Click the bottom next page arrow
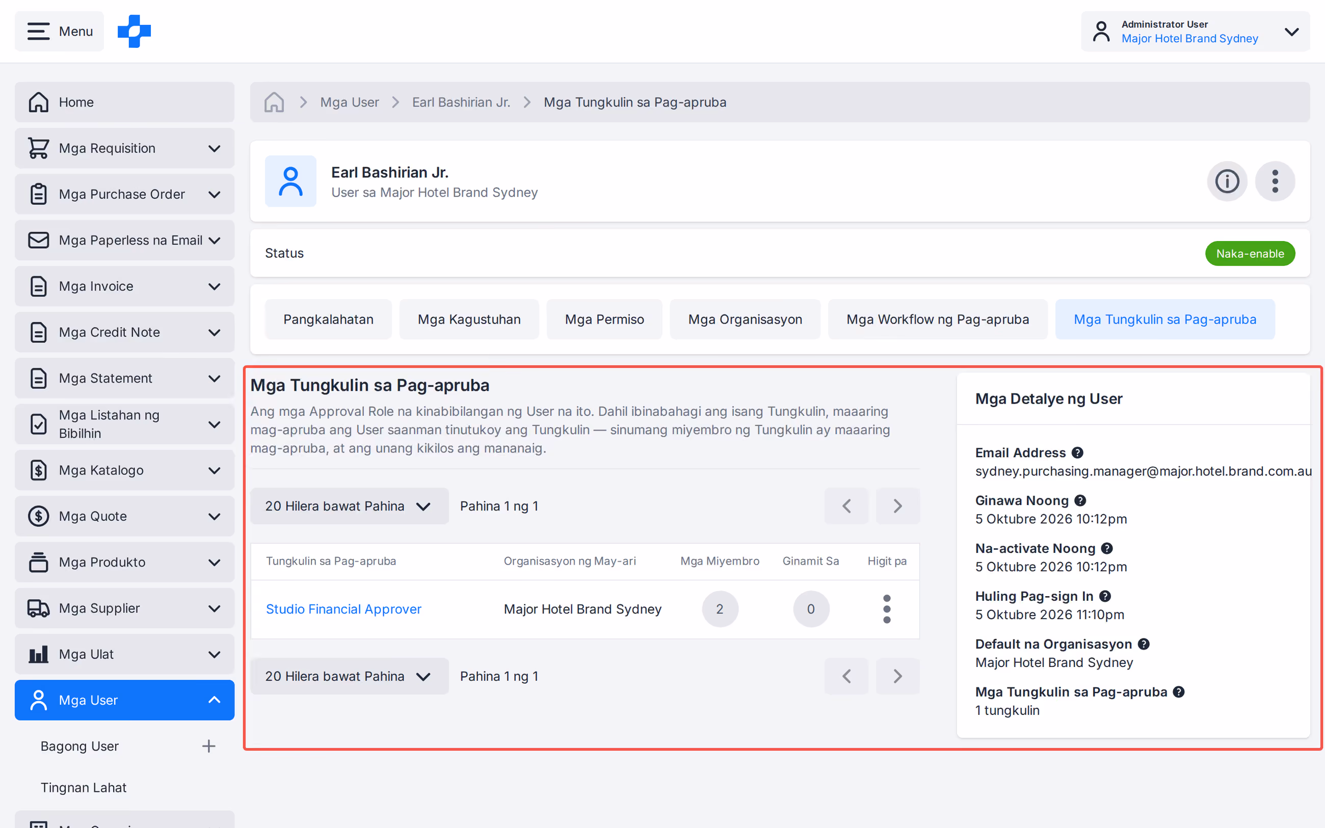Image resolution: width=1325 pixels, height=828 pixels. tap(897, 676)
